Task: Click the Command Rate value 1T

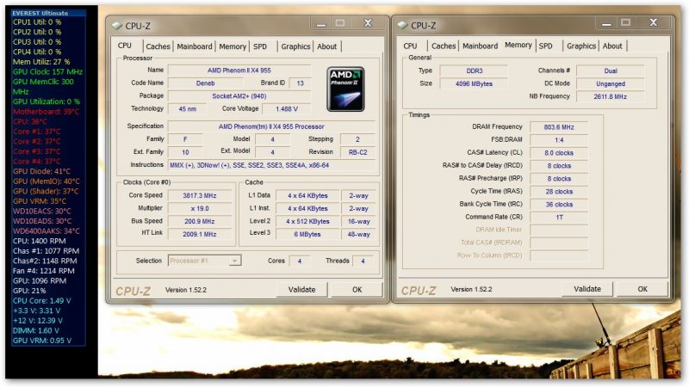Action: (x=559, y=218)
